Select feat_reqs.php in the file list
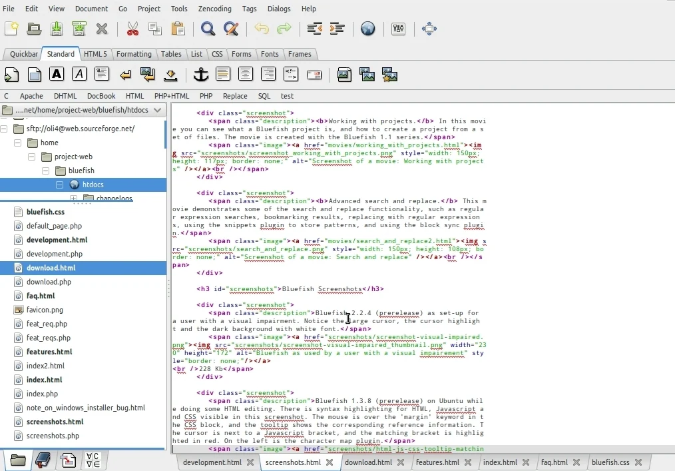This screenshot has width=675, height=471. [x=48, y=338]
